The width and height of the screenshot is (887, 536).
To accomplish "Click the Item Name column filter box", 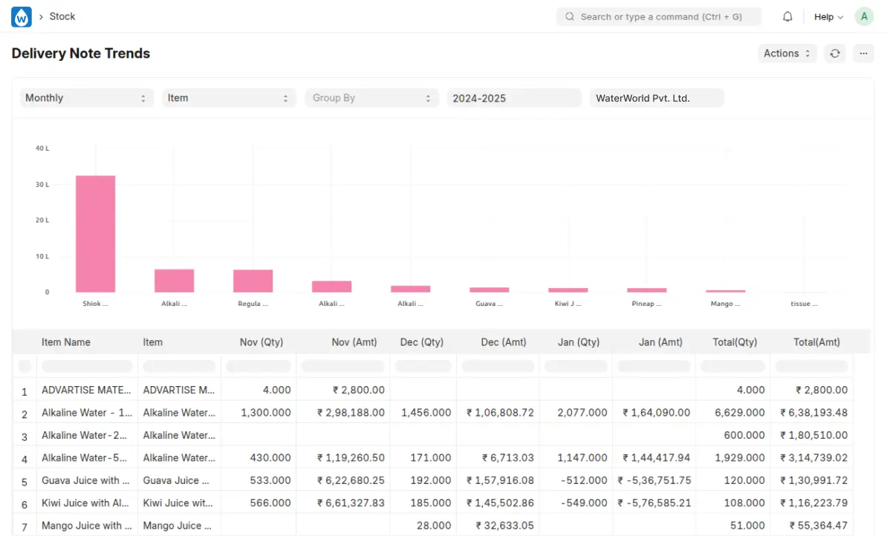I will click(86, 366).
